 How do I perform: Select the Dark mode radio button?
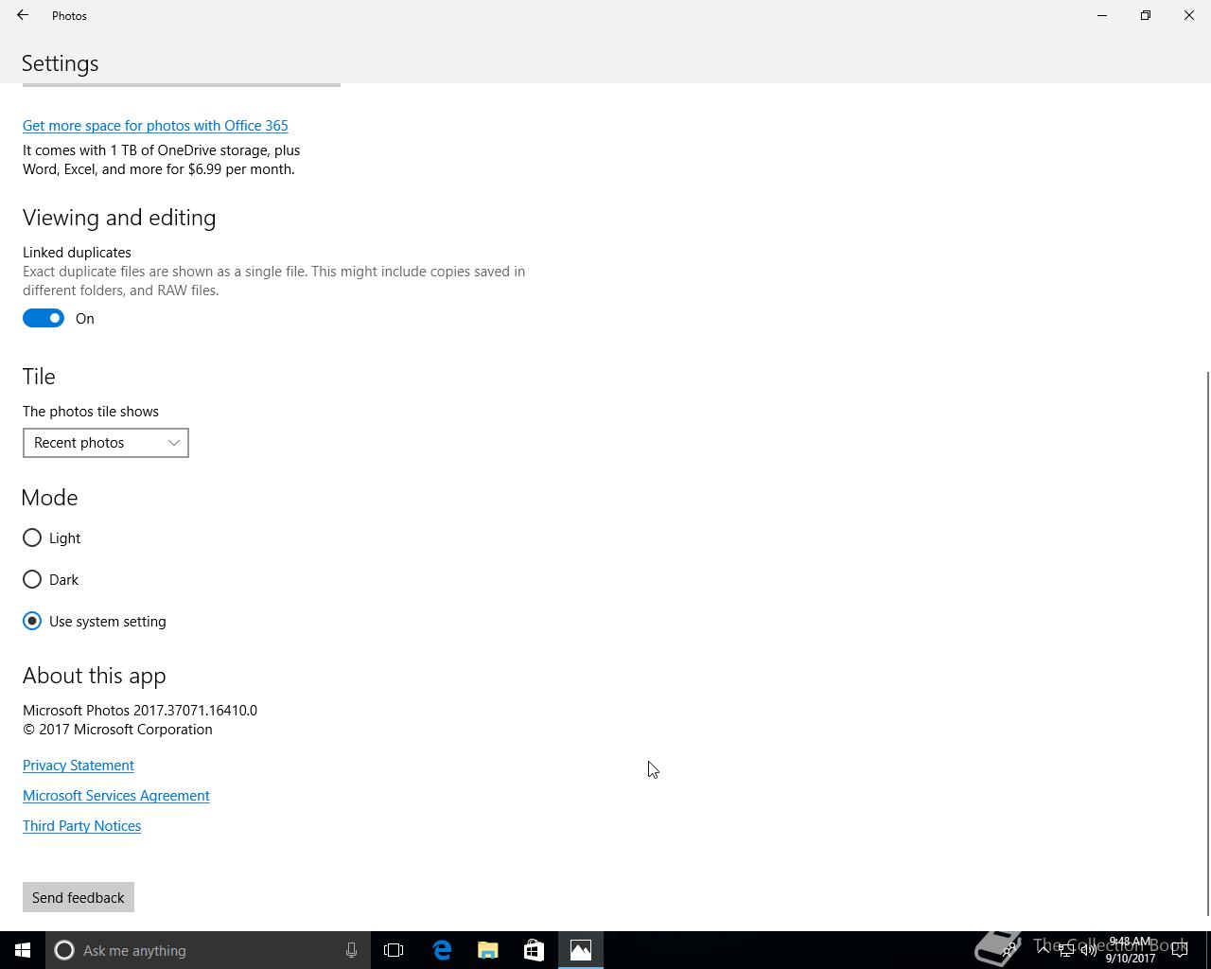[32, 579]
